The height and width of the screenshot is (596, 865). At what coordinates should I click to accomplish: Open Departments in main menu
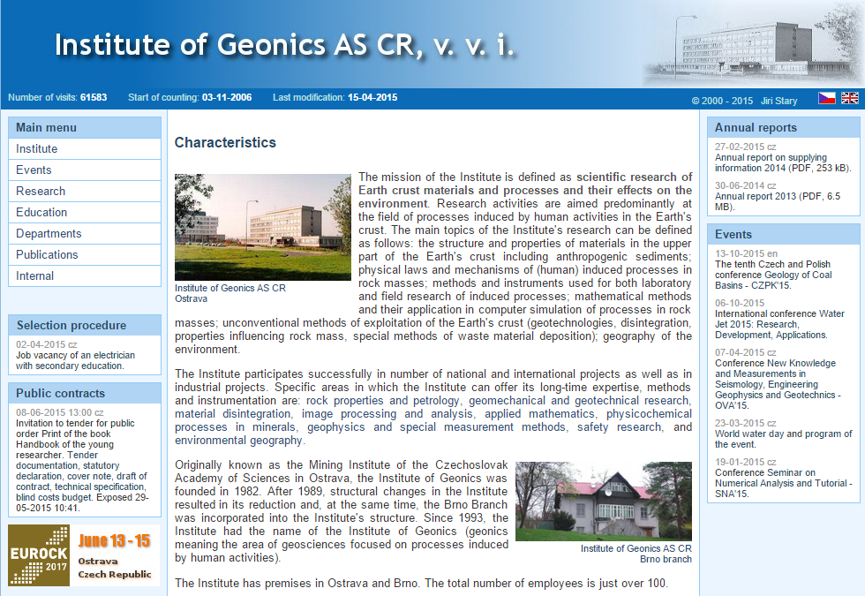coord(49,233)
